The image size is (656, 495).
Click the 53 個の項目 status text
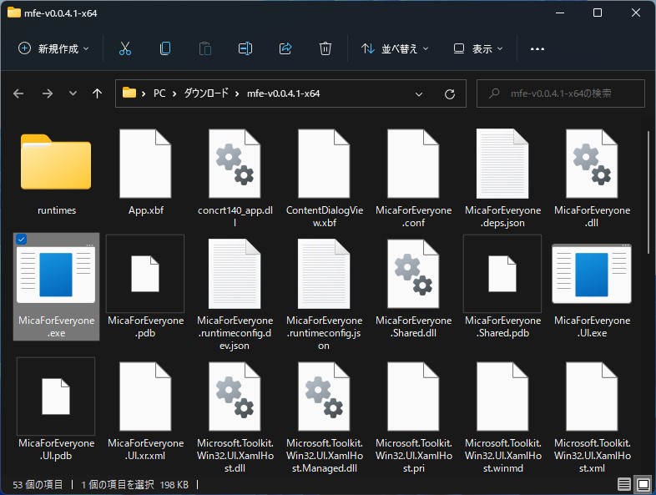pos(38,484)
